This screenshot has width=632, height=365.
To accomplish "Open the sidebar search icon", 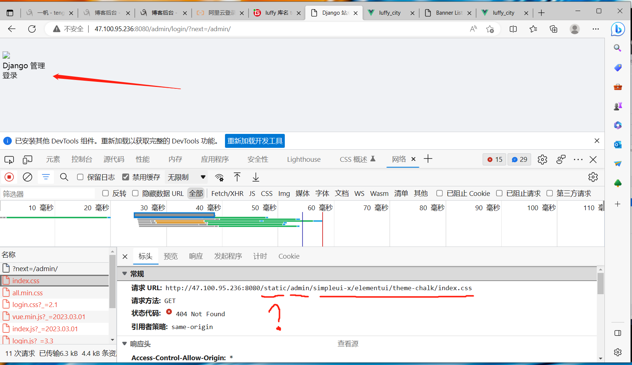I will [x=618, y=48].
